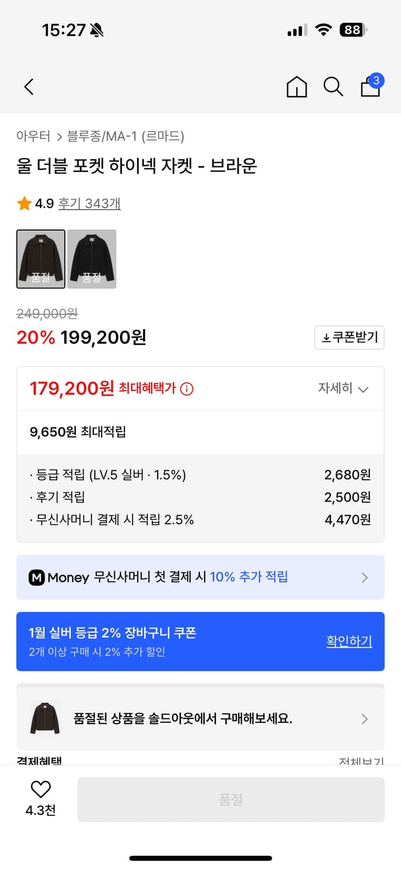Select the black jacket color thumbnail
401x869 pixels.
pos(92,259)
